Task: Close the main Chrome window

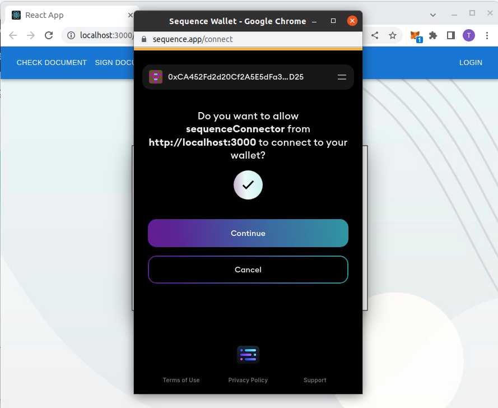Action: 490,13
